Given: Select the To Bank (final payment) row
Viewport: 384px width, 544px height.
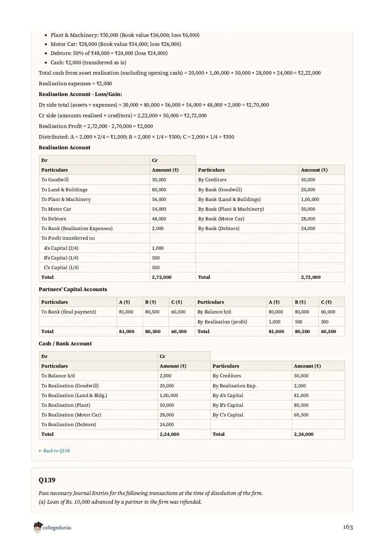Looking at the screenshot, I should point(117,312).
